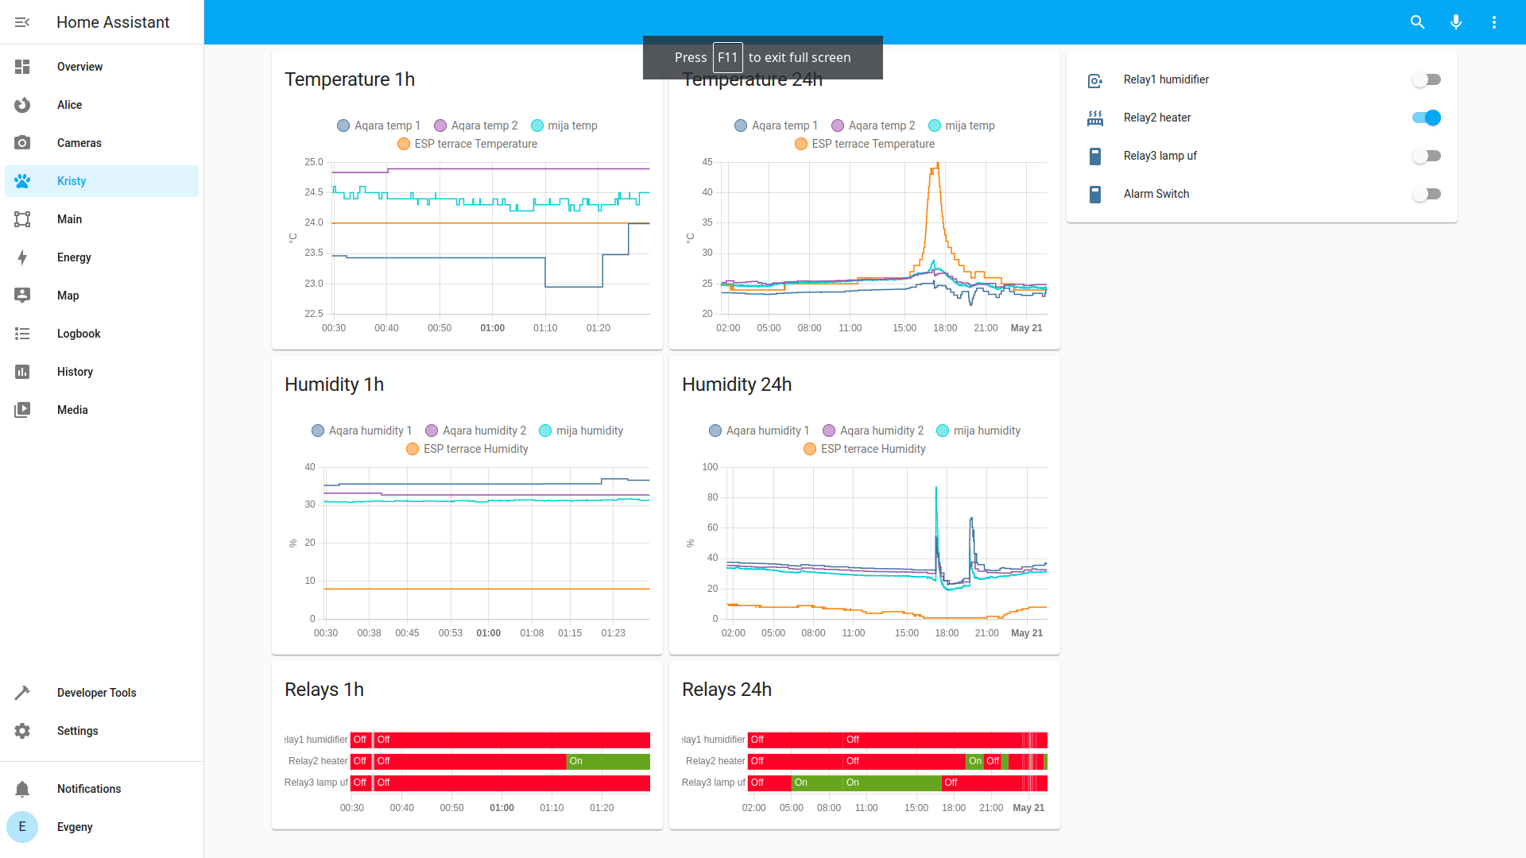The width and height of the screenshot is (1526, 858).
Task: Click the Notifications bell icon
Action: [22, 789]
